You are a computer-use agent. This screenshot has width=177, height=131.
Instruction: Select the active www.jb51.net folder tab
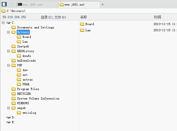point(79,4)
